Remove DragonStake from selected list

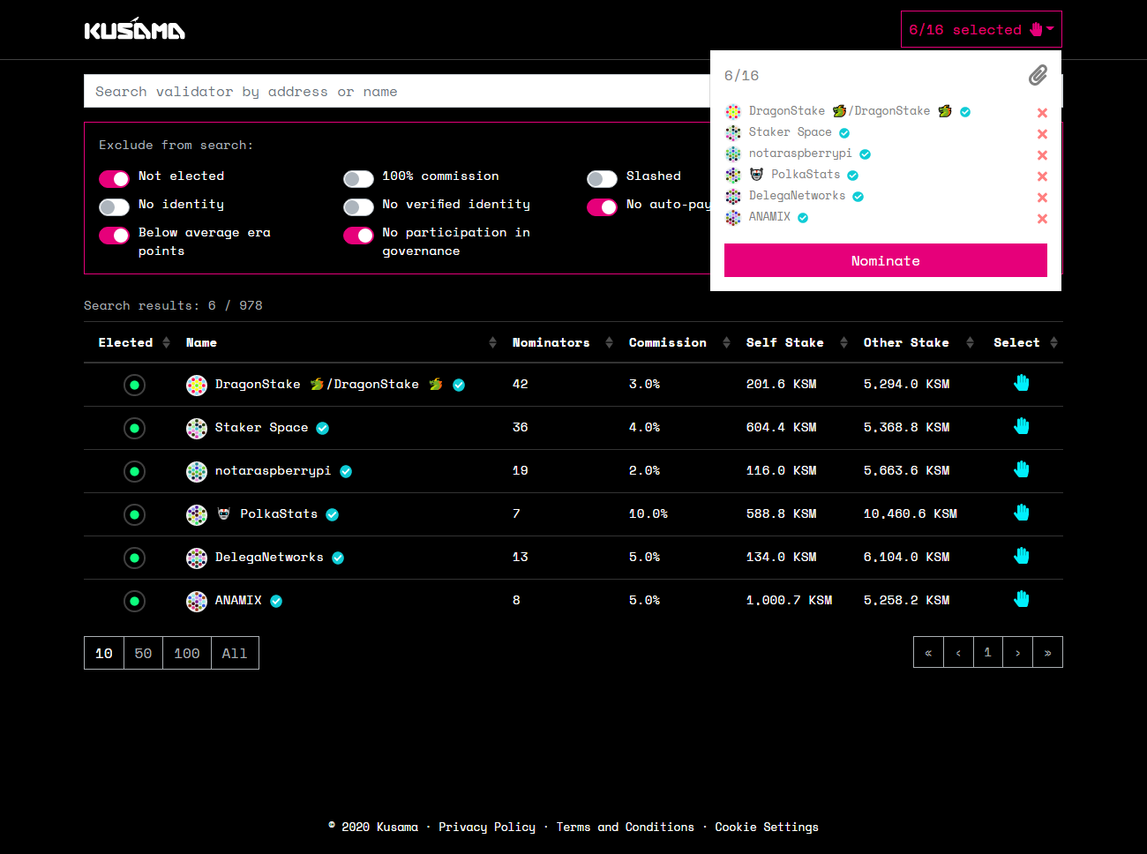click(x=1042, y=112)
